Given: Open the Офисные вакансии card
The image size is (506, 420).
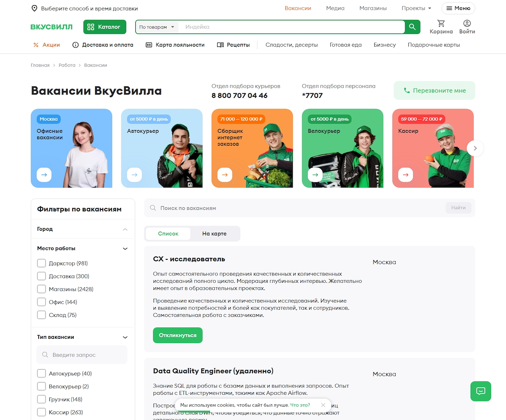Looking at the screenshot, I should [71, 148].
